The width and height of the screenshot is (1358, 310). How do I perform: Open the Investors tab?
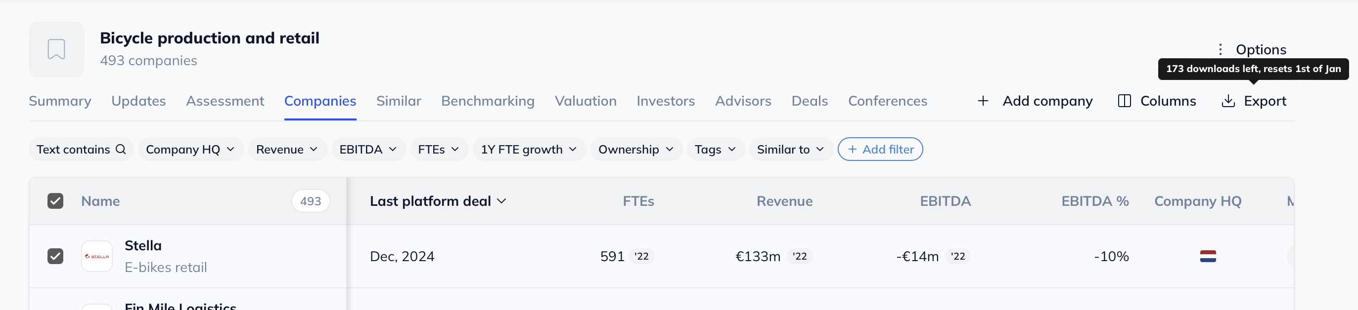pos(665,101)
